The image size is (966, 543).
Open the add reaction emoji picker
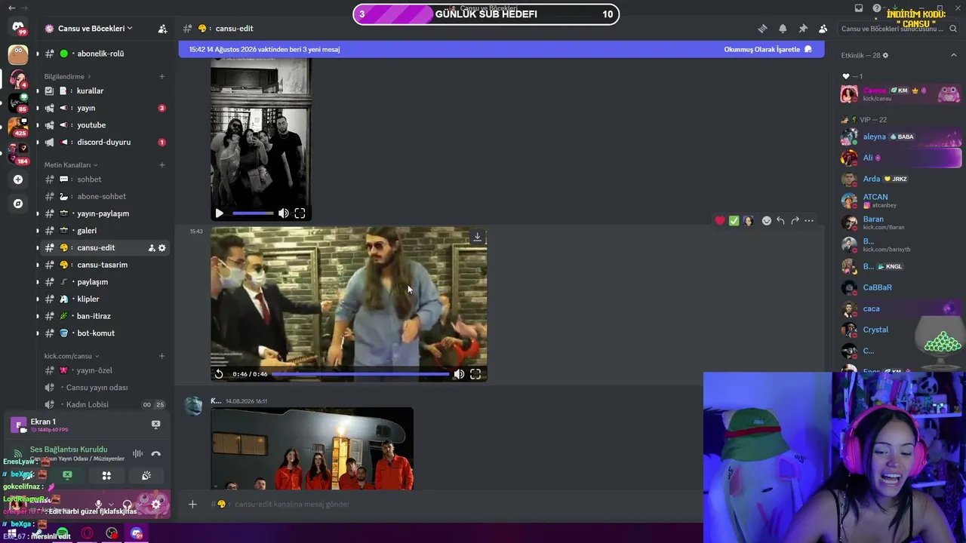pos(767,220)
